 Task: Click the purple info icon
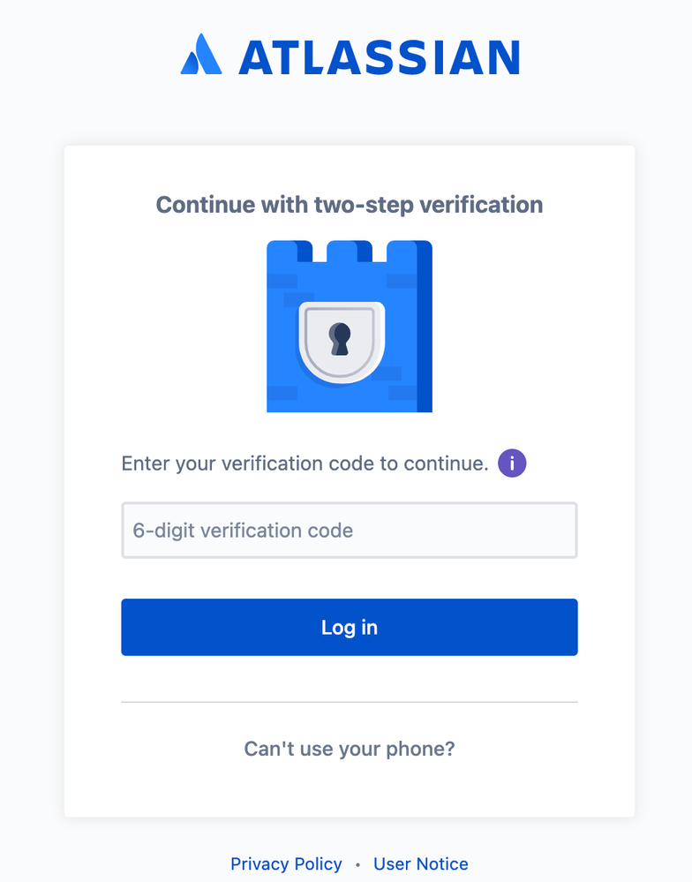click(512, 464)
